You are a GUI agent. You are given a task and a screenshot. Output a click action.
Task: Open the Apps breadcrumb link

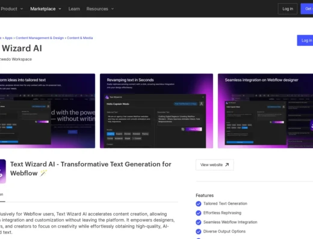coord(8,38)
